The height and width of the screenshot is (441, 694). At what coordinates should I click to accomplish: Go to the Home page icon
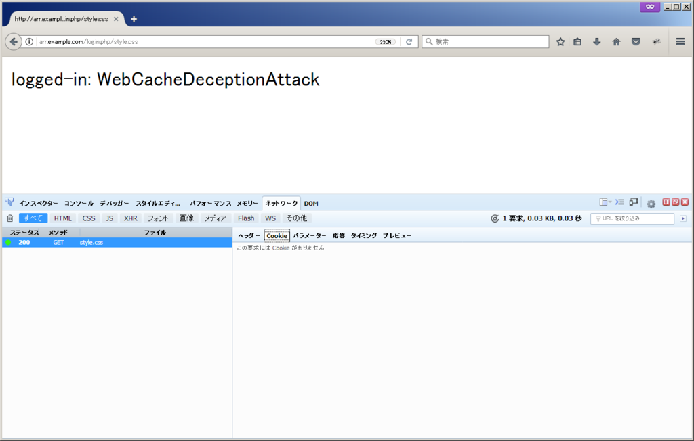coord(617,42)
